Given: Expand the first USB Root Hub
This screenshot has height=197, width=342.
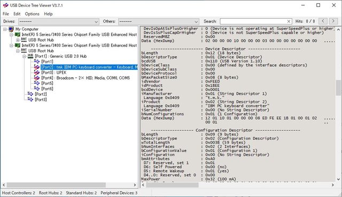Looking at the screenshot, I should coord(18,40).
